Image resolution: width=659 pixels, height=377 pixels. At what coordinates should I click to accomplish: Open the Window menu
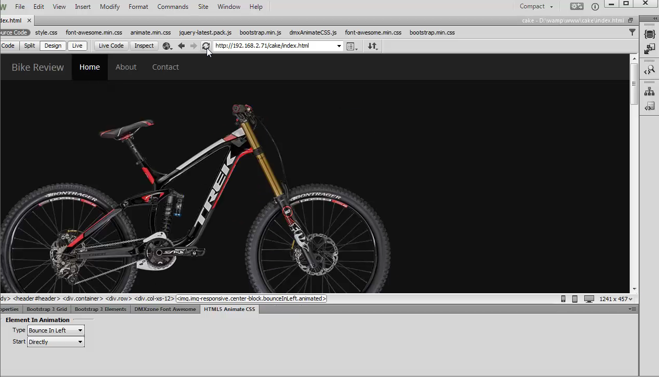tap(229, 7)
